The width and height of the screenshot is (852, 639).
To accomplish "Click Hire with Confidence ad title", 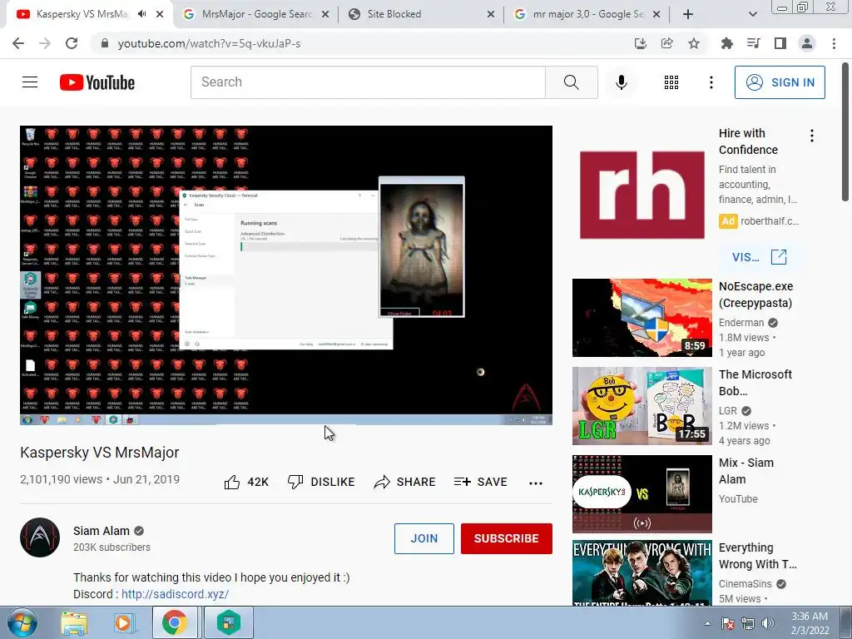I will (x=748, y=141).
